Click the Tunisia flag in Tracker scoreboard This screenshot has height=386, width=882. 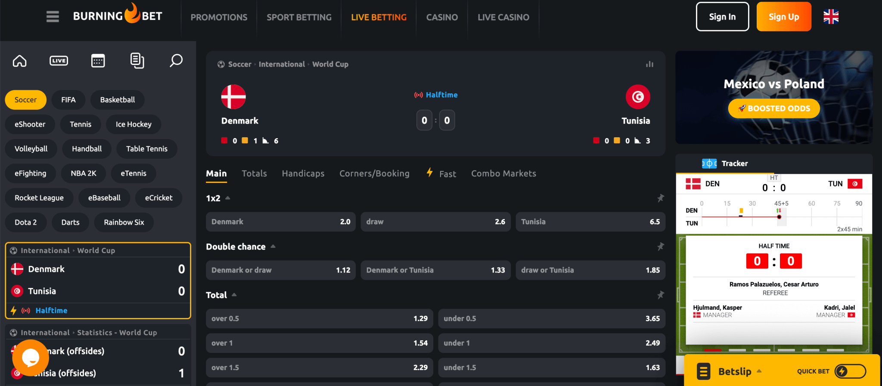(855, 184)
